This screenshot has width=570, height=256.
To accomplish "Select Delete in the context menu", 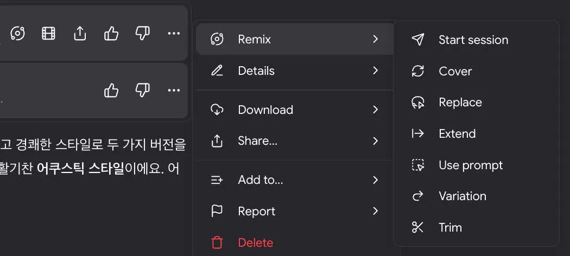I will [295, 242].
